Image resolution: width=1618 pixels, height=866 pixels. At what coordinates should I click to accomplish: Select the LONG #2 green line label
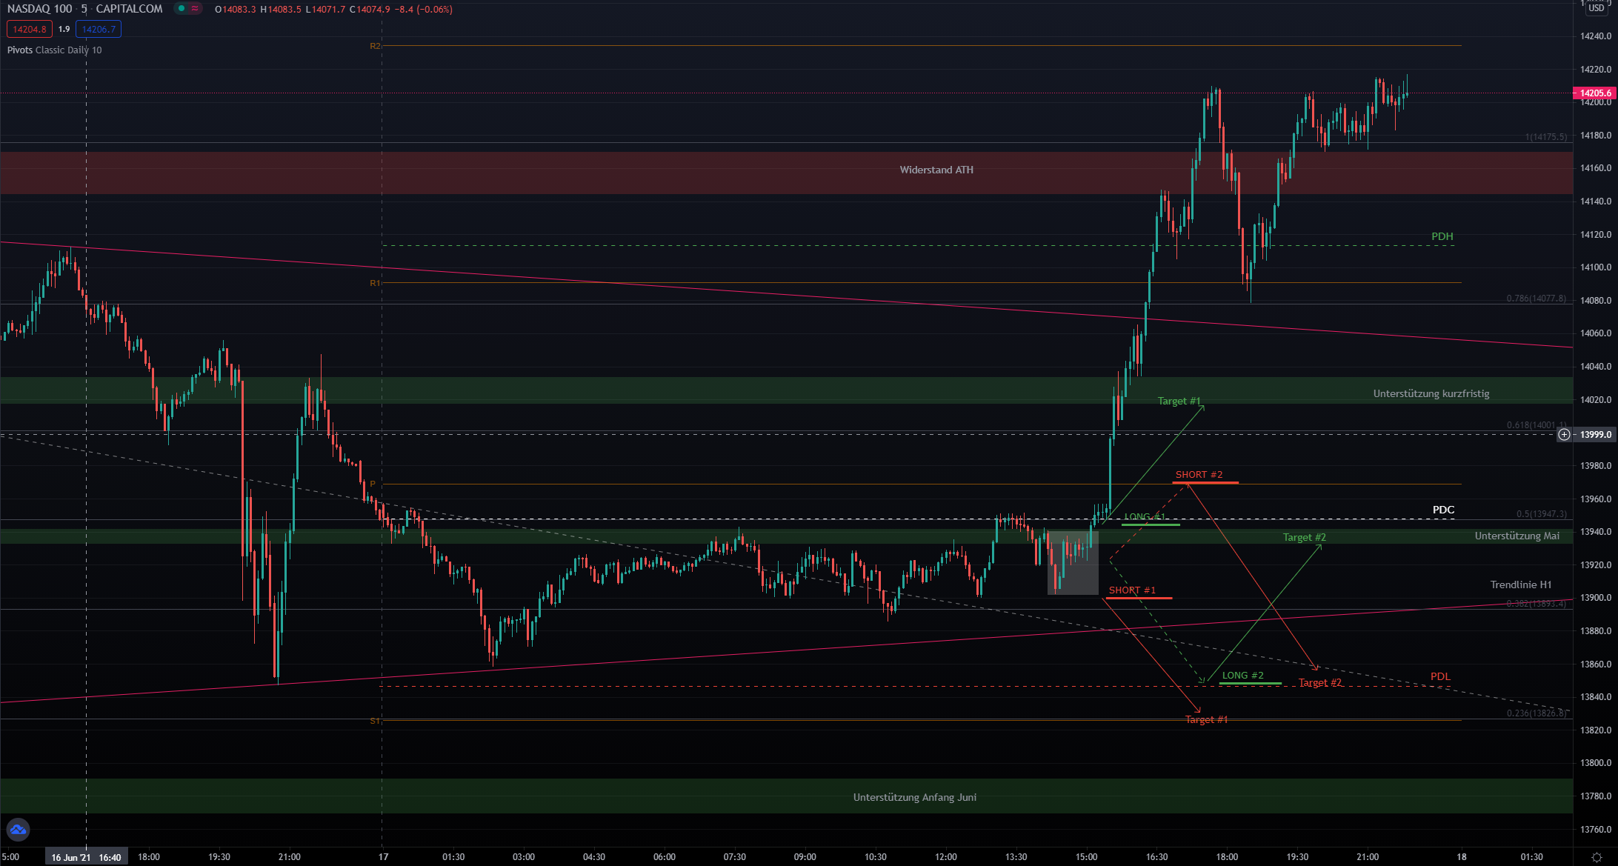[1242, 676]
